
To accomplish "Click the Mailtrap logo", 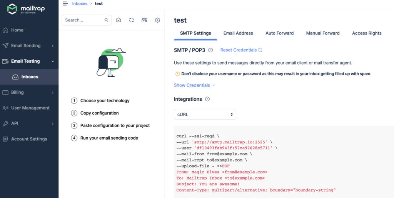I will point(26,9).
